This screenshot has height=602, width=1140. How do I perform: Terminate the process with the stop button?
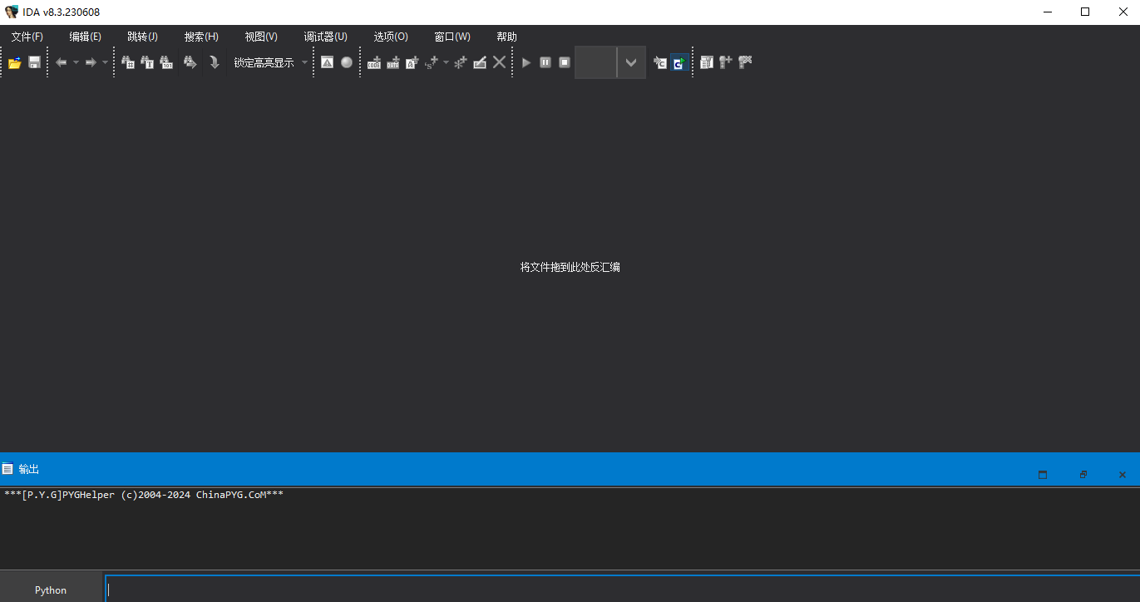click(565, 62)
